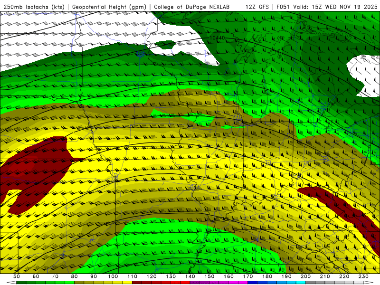Click the legend value '210'
Image resolution: width=380 pixels, height=285 pixels.
(325, 276)
